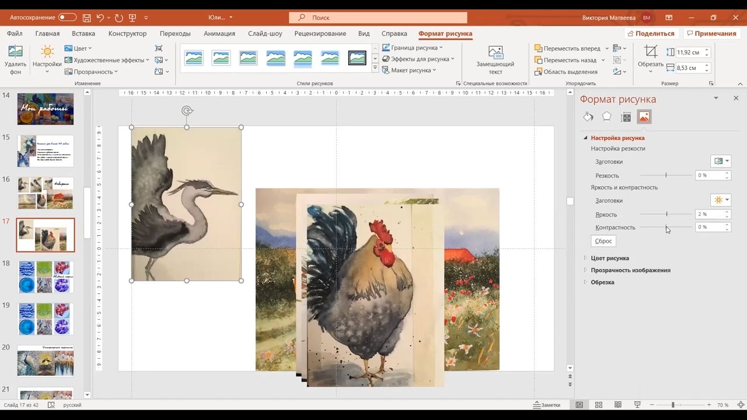Click the Яркость slider
The image size is (747, 420).
[666, 214]
